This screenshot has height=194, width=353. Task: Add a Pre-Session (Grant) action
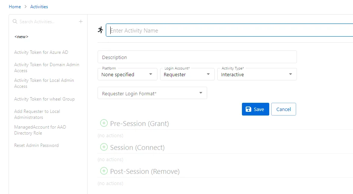tap(104, 123)
